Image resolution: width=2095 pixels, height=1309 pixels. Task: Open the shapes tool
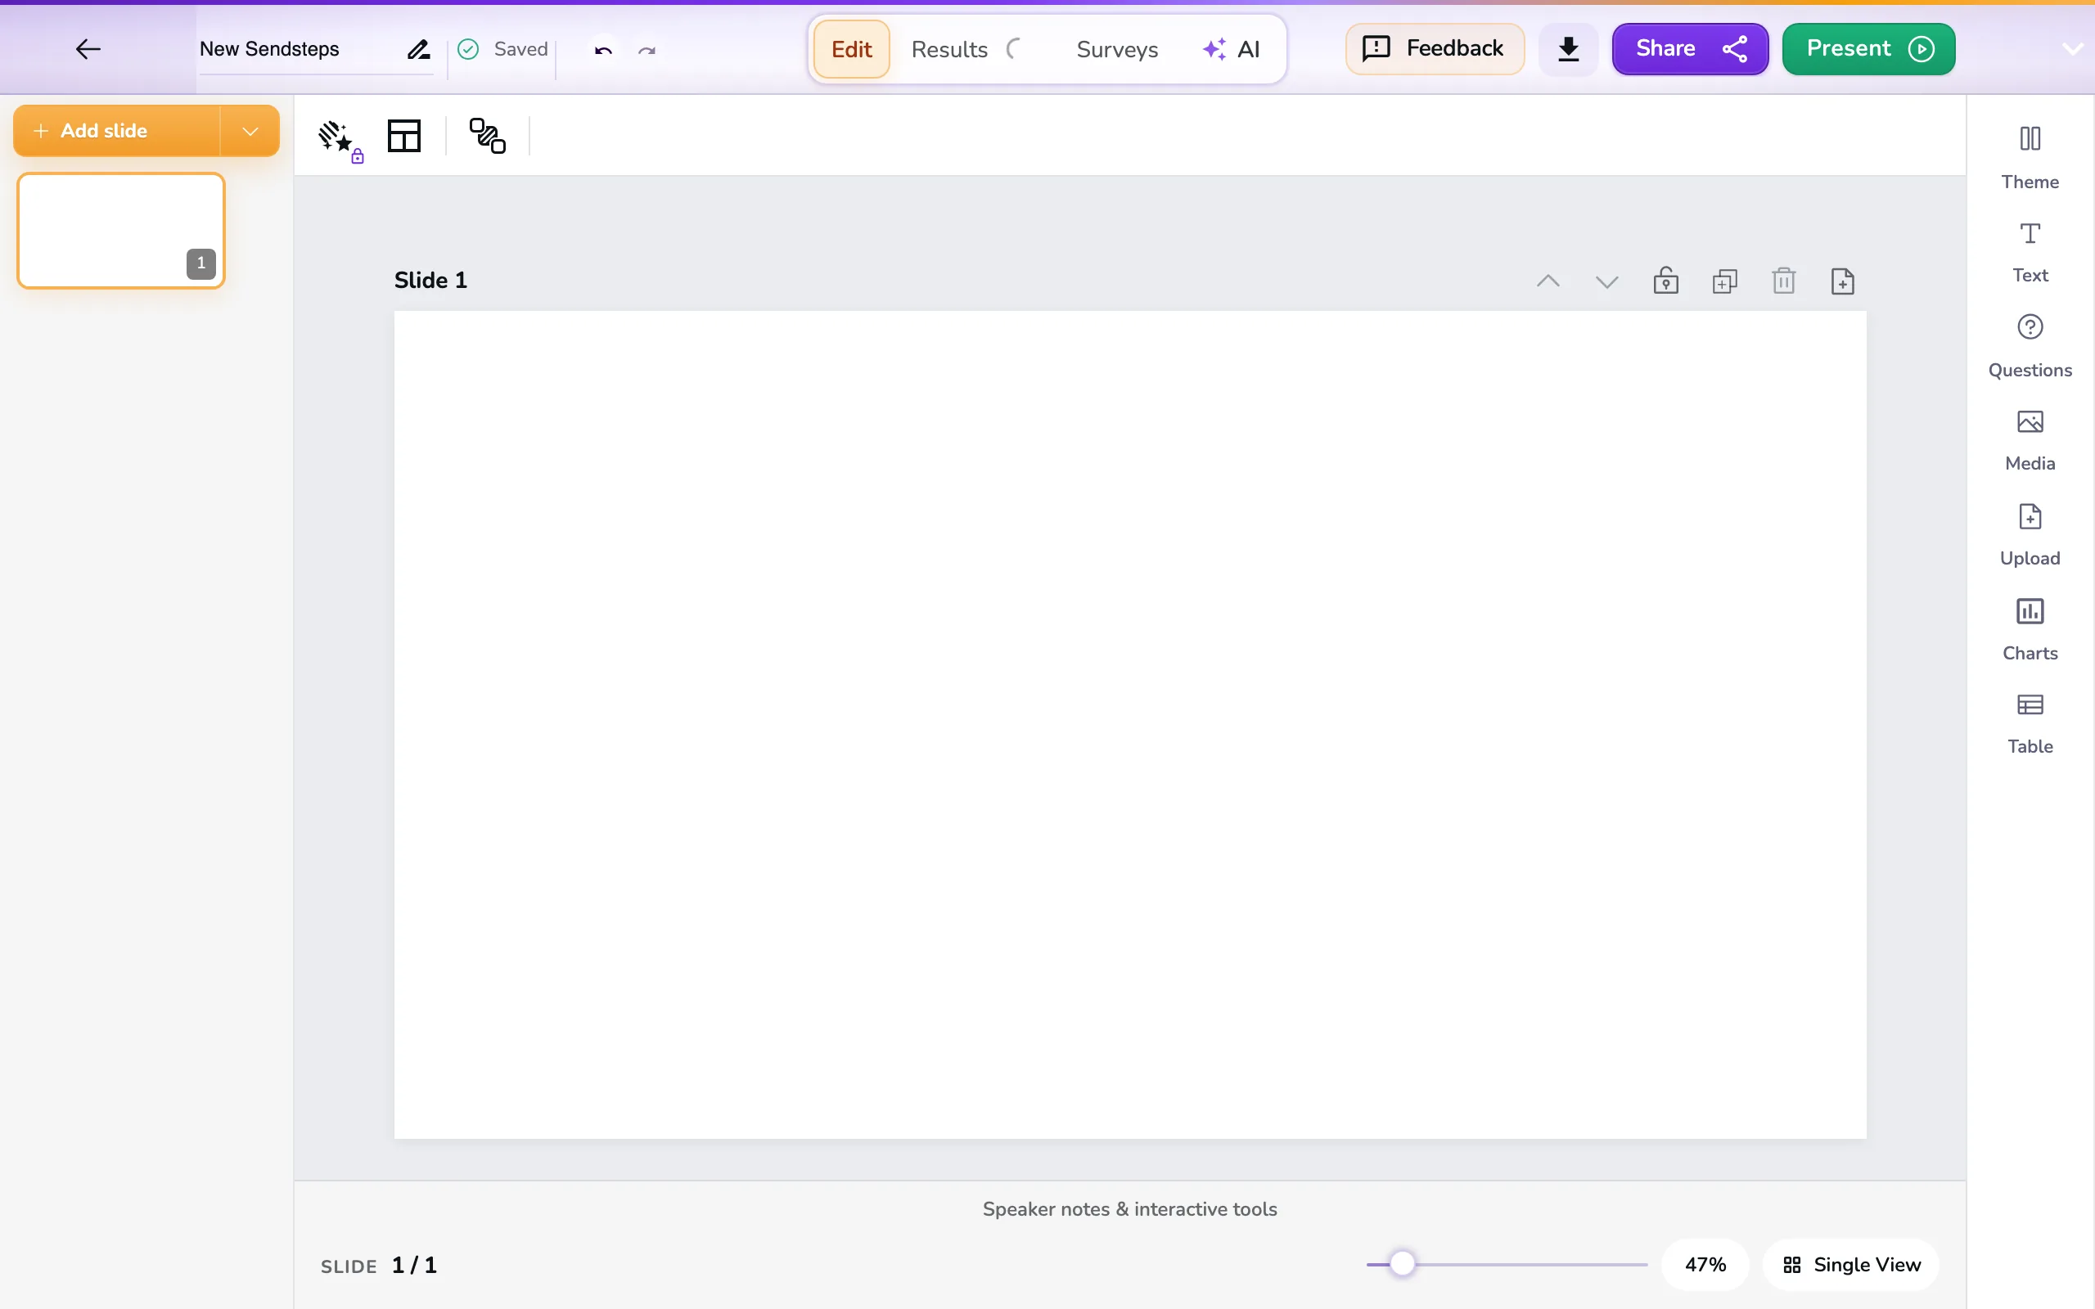[487, 136]
